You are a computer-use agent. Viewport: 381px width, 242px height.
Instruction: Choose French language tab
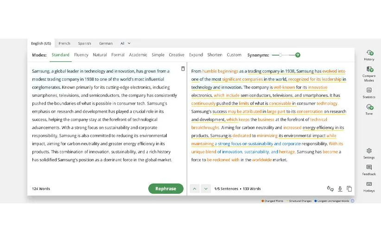[x=64, y=44]
